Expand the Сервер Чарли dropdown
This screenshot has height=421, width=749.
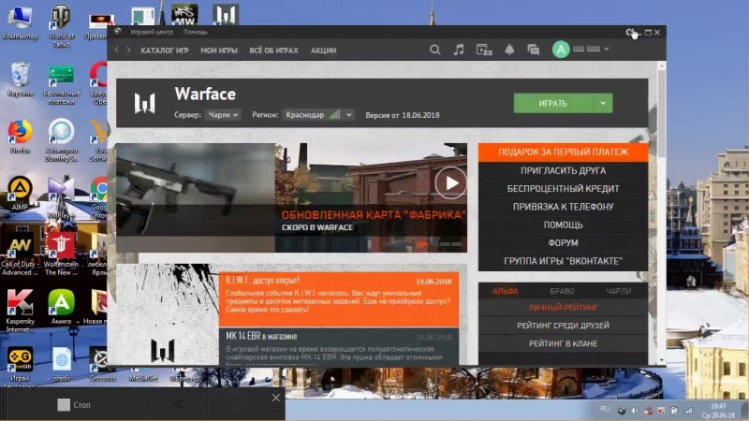coord(223,115)
